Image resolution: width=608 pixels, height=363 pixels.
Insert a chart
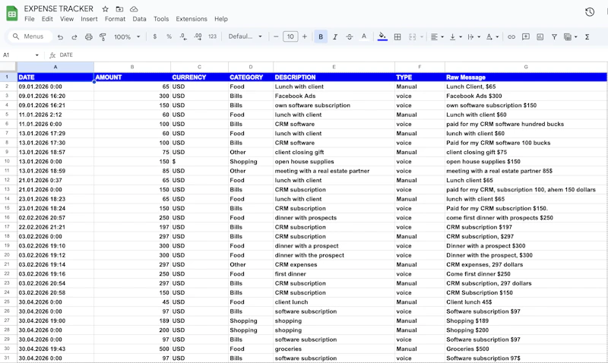[x=540, y=36]
